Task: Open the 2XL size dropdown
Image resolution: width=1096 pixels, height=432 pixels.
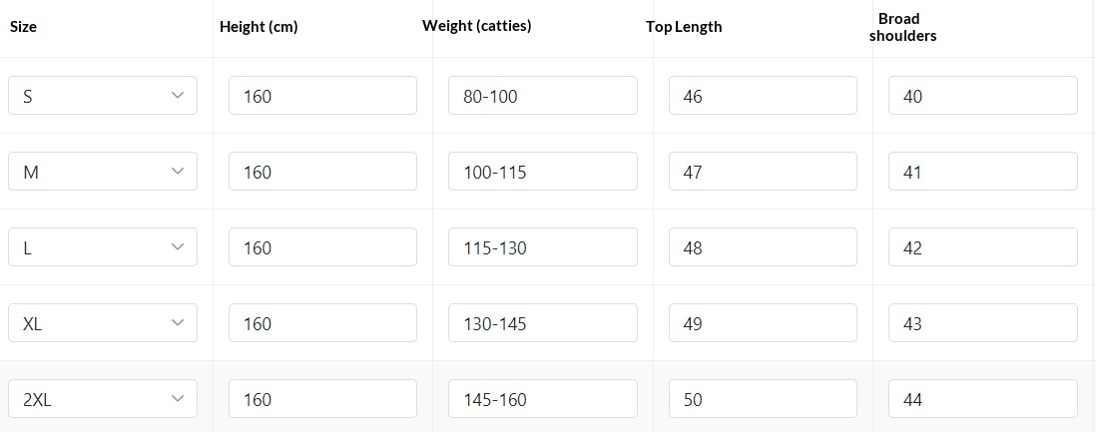Action: pyautogui.click(x=103, y=399)
